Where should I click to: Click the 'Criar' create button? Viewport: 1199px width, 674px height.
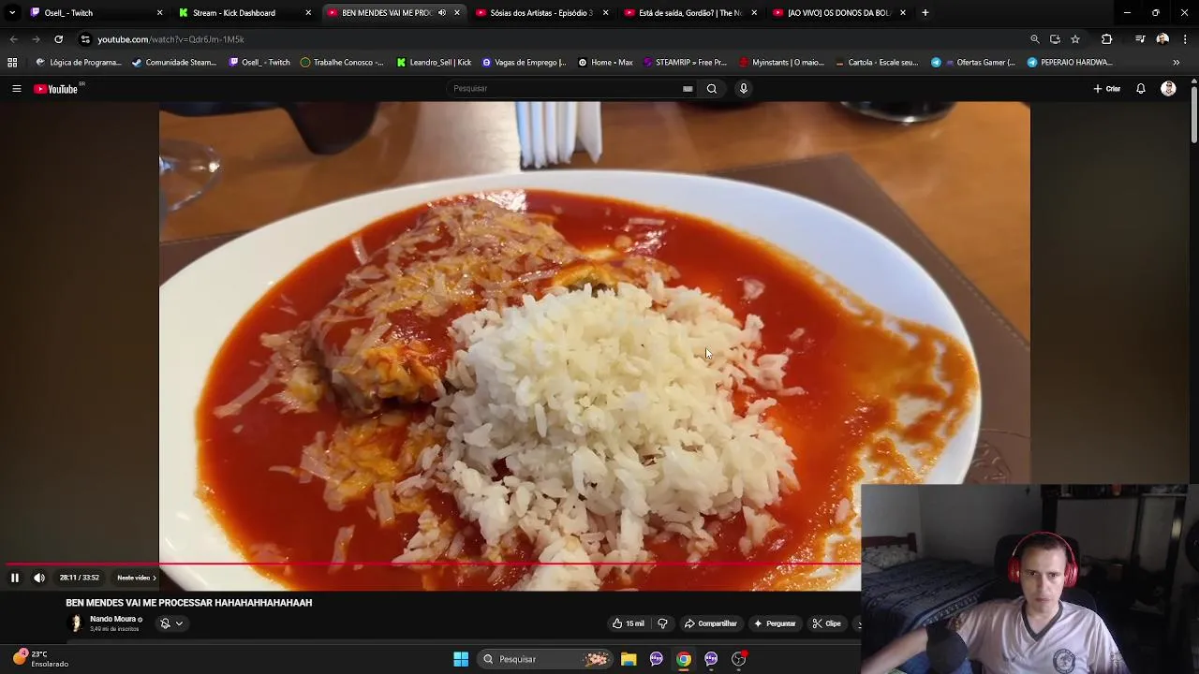tap(1106, 89)
